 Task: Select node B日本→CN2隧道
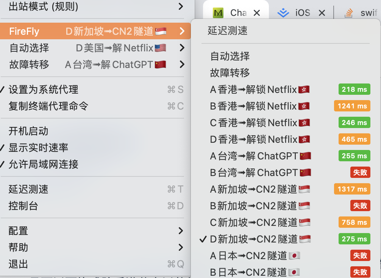[286, 272]
